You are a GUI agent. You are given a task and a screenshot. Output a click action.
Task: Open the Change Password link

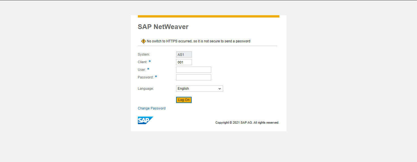tap(151, 108)
